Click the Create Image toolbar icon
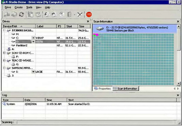 point(55,15)
